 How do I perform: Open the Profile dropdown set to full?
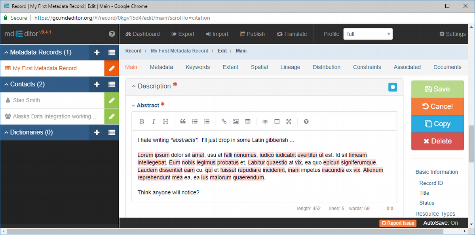pyautogui.click(x=368, y=34)
